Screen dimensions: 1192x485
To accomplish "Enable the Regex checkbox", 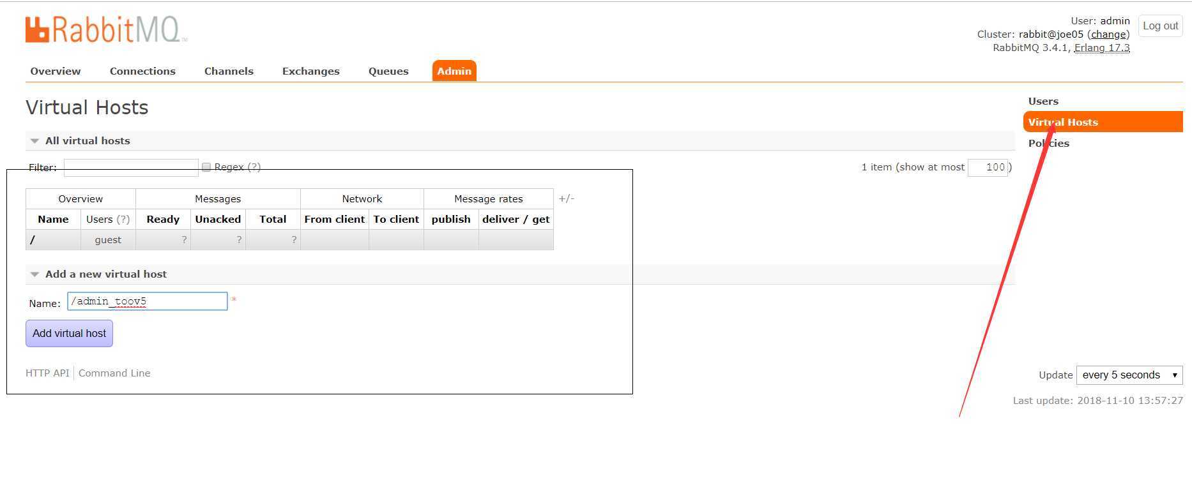I will pos(206,167).
